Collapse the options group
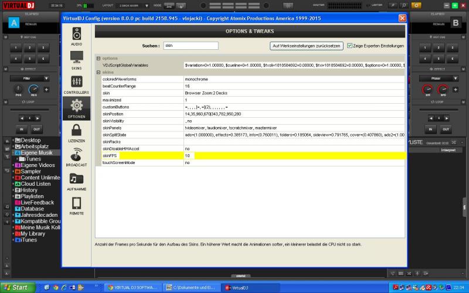 coord(98,58)
